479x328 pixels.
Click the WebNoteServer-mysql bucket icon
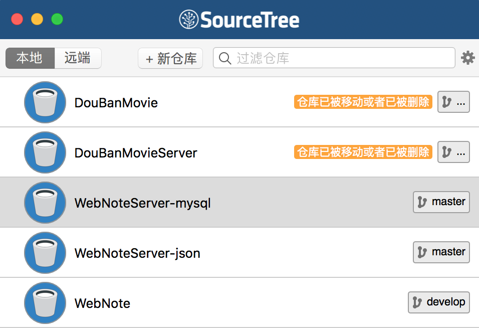pyautogui.click(x=45, y=203)
